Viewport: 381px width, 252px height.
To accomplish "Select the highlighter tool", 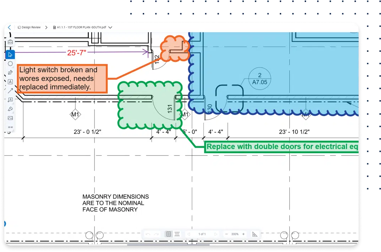I will (x=10, y=109).
